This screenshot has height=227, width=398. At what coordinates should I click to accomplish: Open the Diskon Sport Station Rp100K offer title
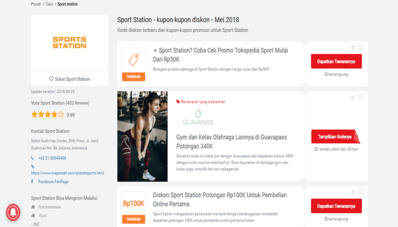tap(220, 199)
